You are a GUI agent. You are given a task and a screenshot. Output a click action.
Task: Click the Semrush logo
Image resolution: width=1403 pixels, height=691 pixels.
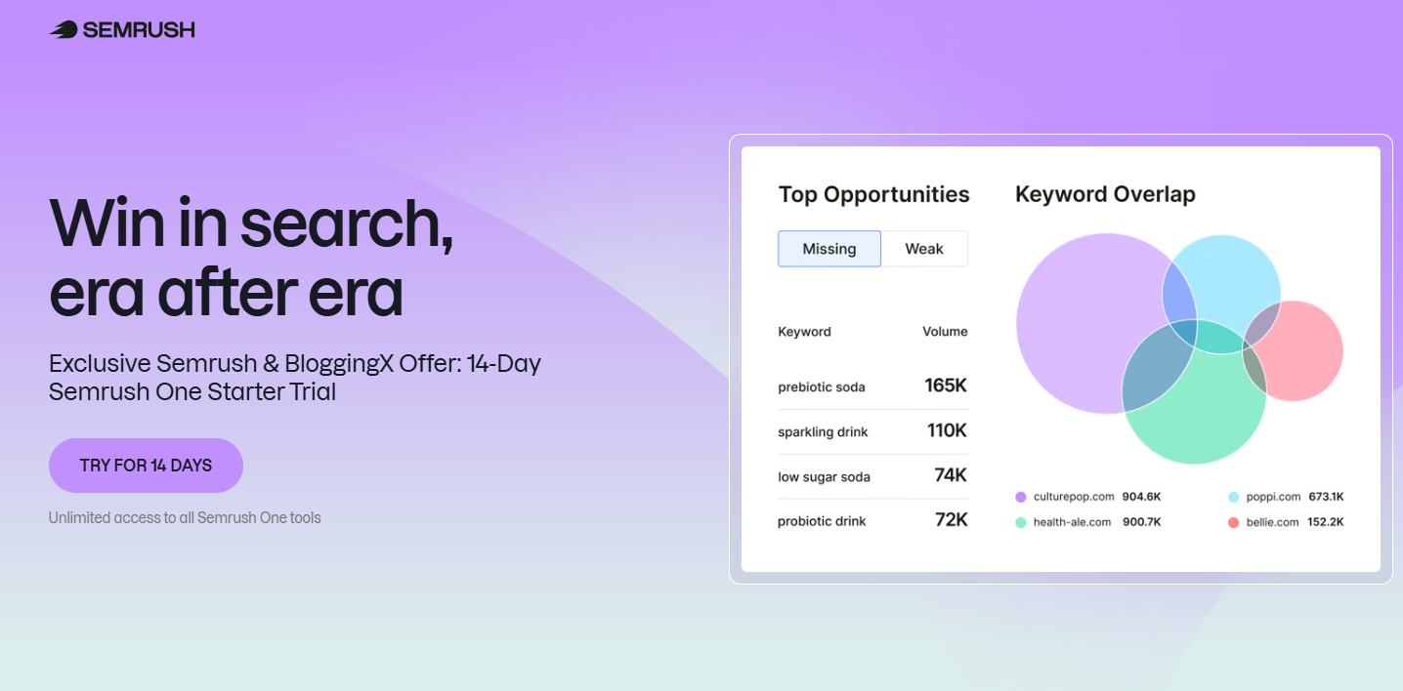click(122, 29)
